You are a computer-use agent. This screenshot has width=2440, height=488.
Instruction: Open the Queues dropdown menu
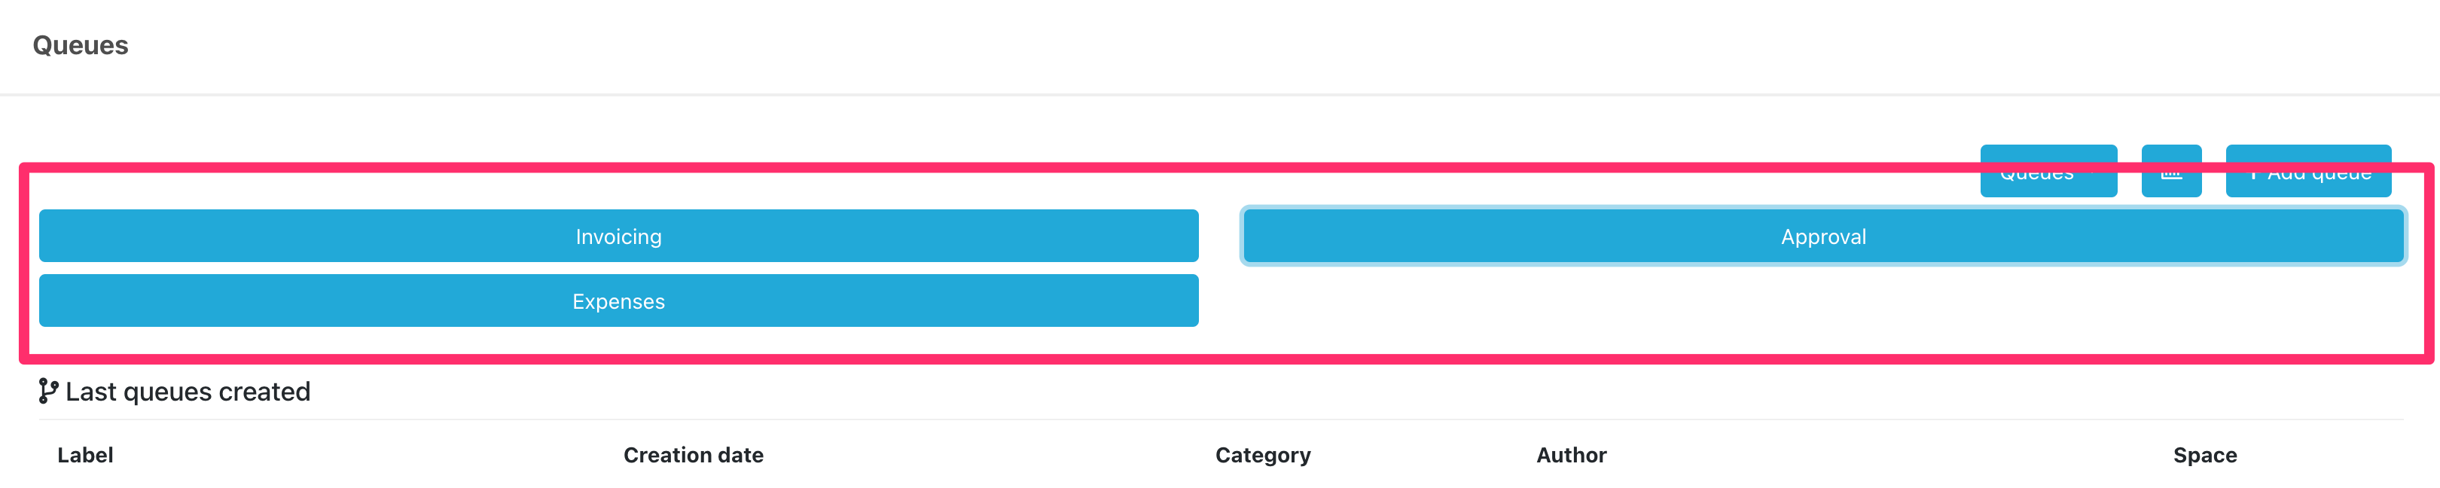pos(2049,172)
